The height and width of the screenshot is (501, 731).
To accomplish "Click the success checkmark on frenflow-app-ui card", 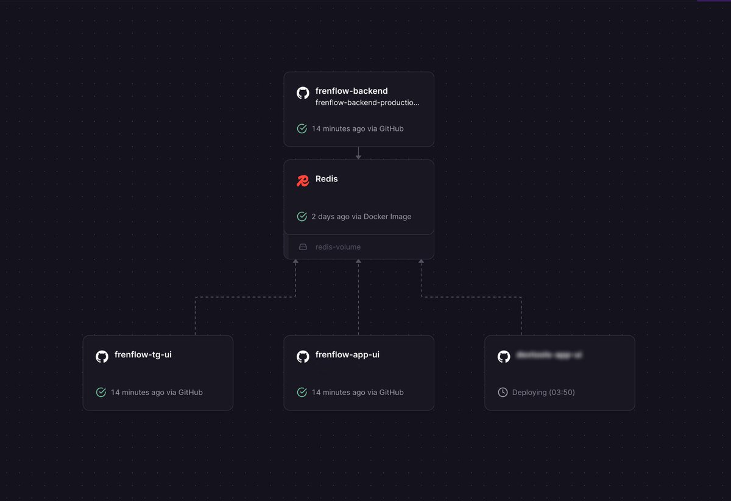I will (x=302, y=392).
